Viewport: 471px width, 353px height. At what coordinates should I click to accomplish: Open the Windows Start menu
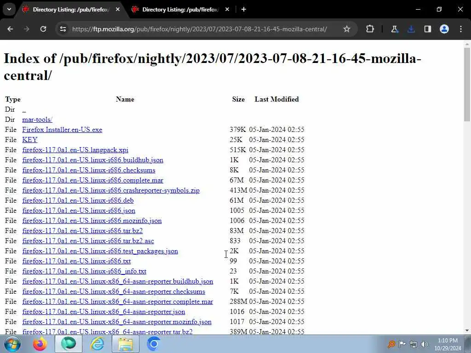12,344
